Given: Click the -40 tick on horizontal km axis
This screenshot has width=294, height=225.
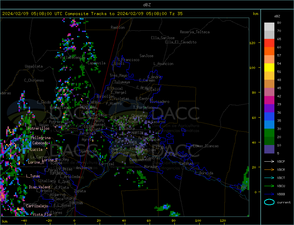Looking at the screenshot, I should 24,221.
